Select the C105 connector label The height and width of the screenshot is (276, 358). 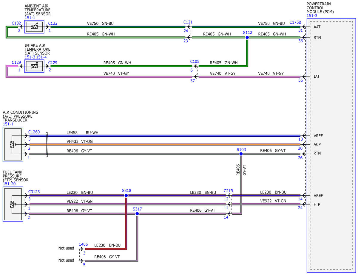point(195,61)
